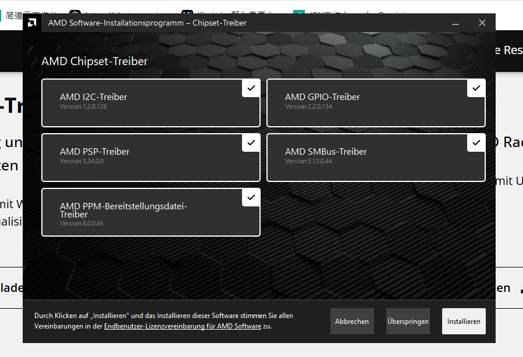Click Version 5.12.0.44 text
This screenshot has height=357, width=523.
click(x=308, y=161)
